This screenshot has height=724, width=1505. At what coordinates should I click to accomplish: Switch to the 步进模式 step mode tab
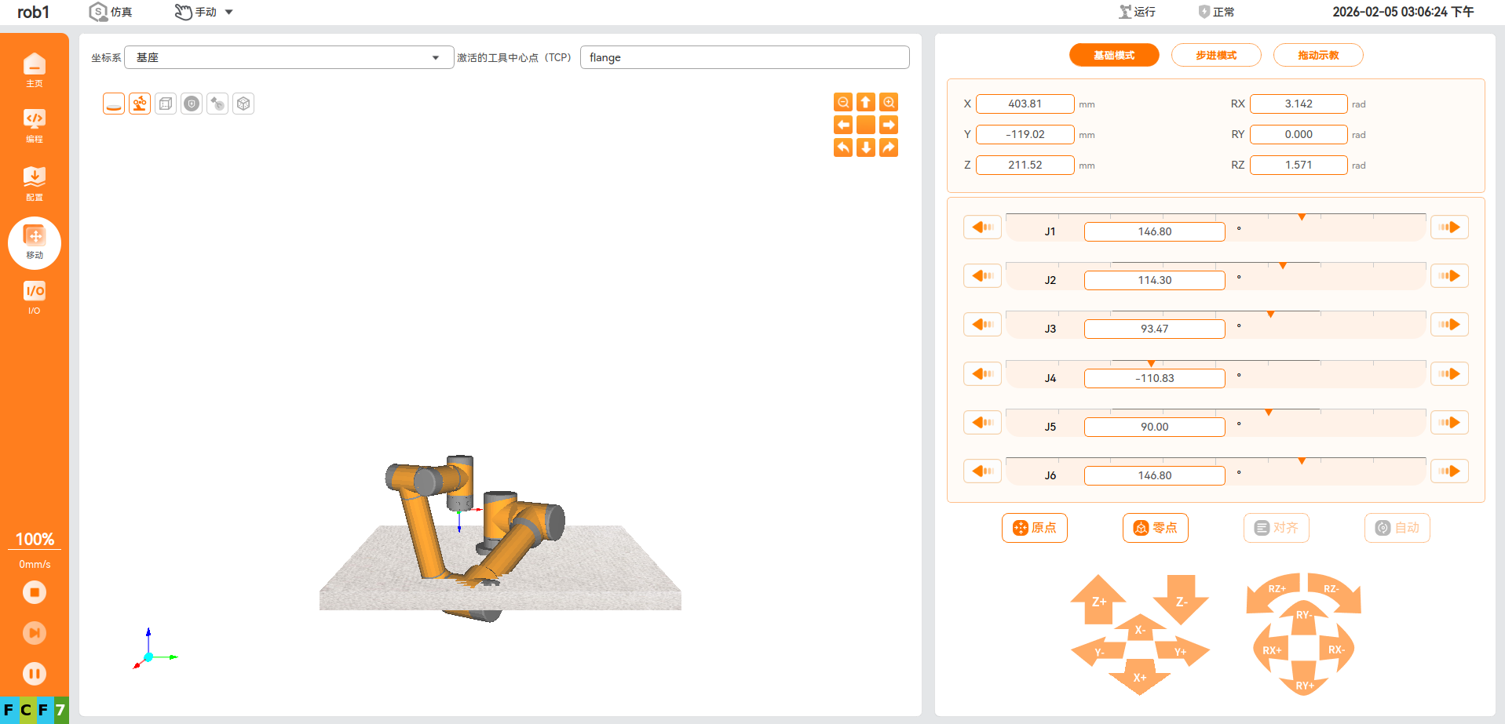[x=1215, y=55]
